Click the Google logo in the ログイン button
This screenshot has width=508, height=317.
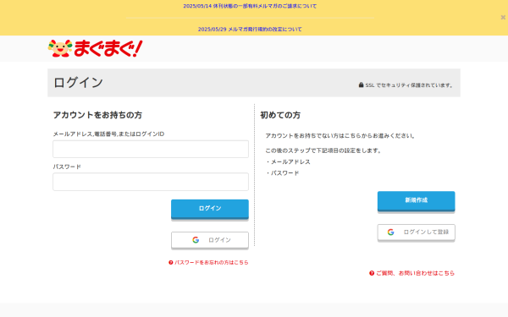[x=196, y=240]
